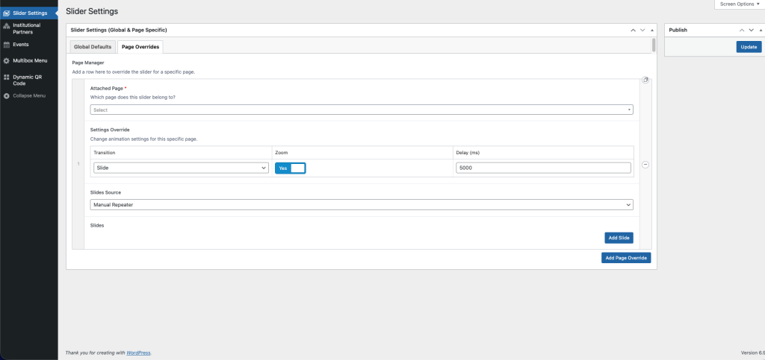
Task: Click the Institutional Partners sidebar icon
Action: point(7,25)
